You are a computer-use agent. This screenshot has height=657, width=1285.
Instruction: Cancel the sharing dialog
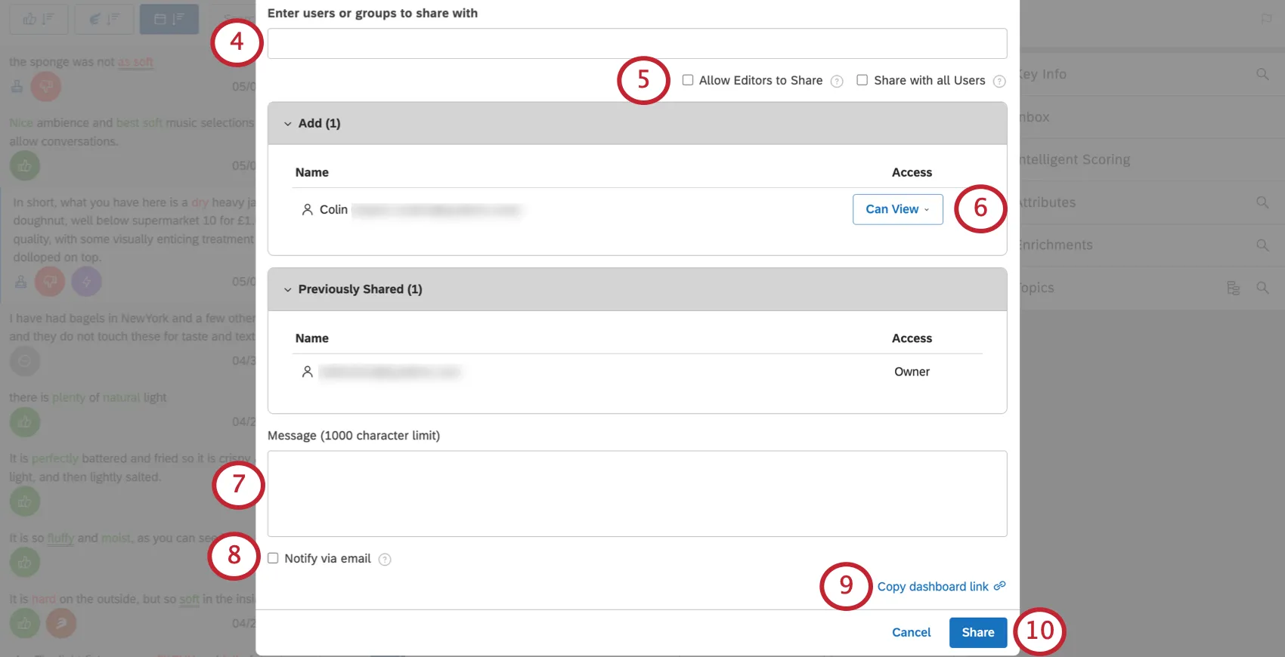(x=911, y=632)
